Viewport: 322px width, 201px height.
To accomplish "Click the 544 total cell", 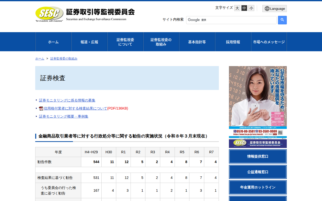I will tap(91, 162).
